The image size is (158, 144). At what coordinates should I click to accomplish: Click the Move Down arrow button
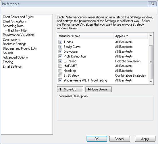99,89
